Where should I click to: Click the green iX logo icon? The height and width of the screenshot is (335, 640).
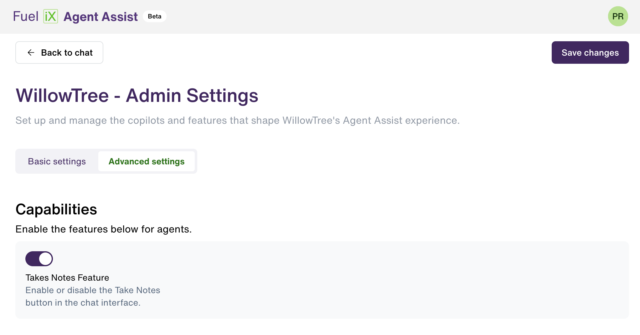pos(50,16)
